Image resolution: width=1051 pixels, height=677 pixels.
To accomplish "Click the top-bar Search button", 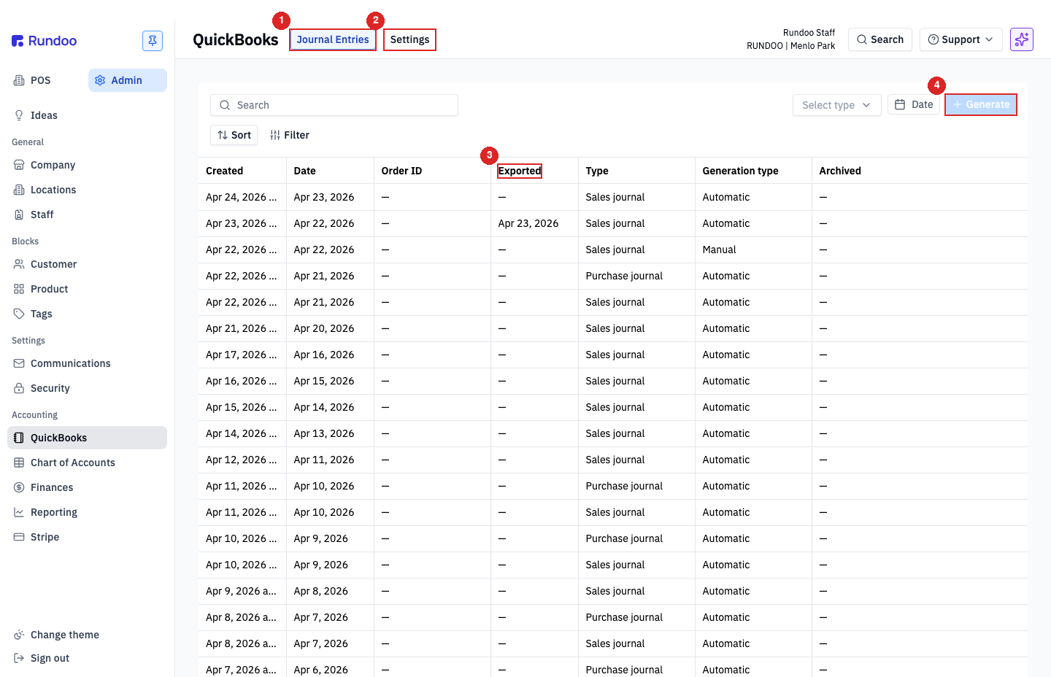I will click(880, 39).
